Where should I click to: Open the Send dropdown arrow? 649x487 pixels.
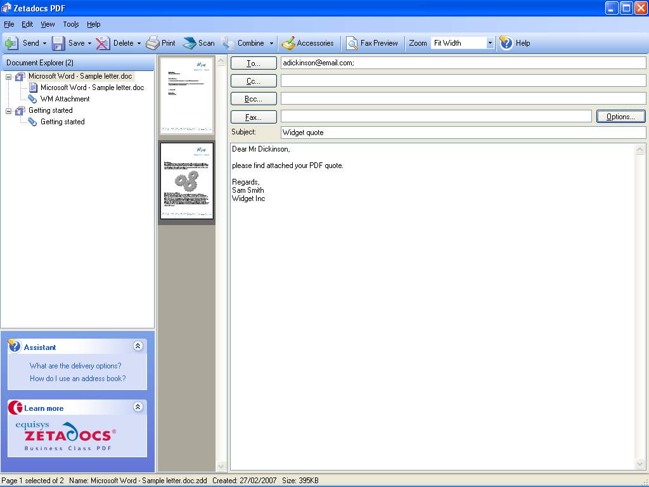[x=45, y=43]
